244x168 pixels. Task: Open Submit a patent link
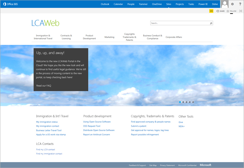coord(139,126)
